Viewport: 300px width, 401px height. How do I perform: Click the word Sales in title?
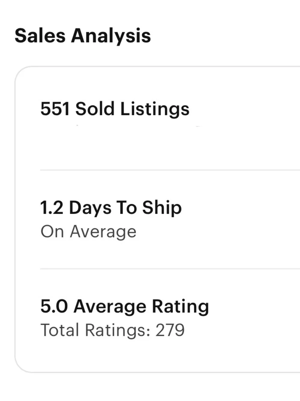click(x=40, y=35)
